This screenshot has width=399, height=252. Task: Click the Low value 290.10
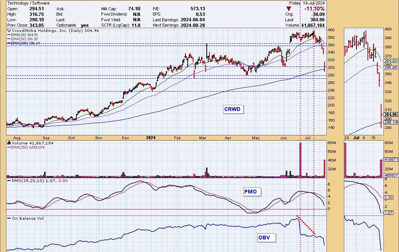click(36, 20)
